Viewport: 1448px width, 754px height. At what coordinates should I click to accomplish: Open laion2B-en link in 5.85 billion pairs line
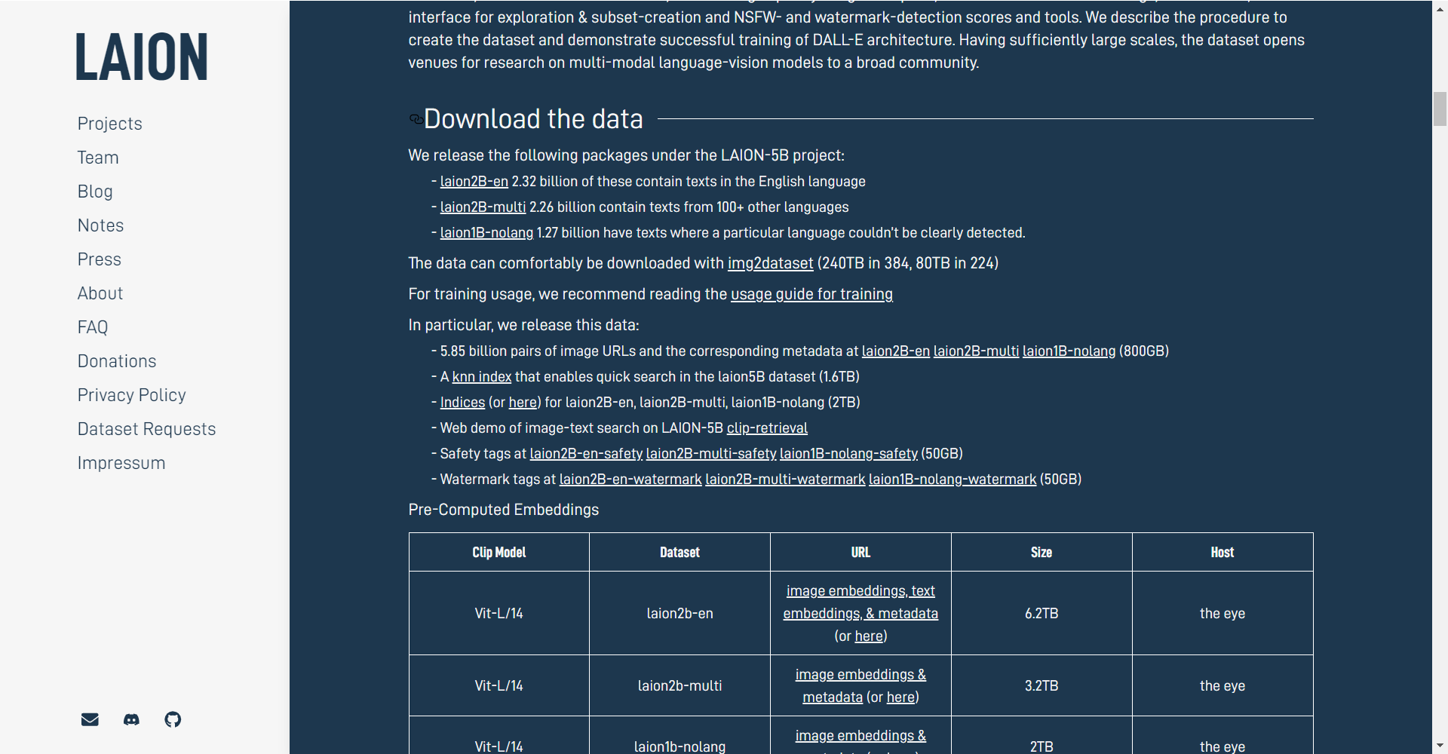(896, 351)
